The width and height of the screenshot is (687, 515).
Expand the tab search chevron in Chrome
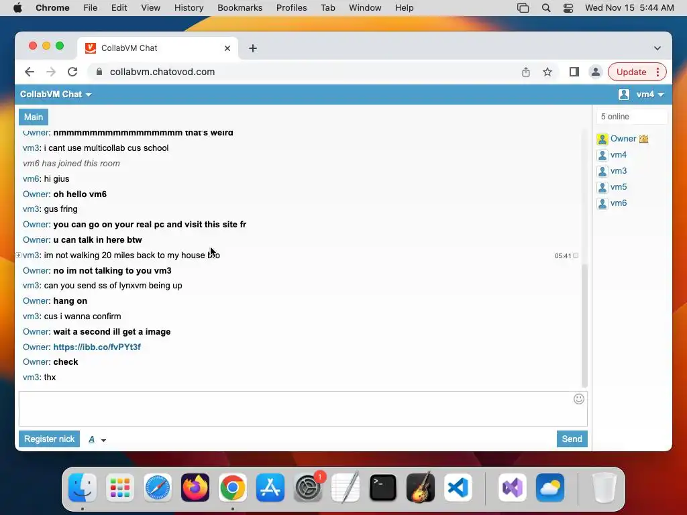pyautogui.click(x=657, y=48)
